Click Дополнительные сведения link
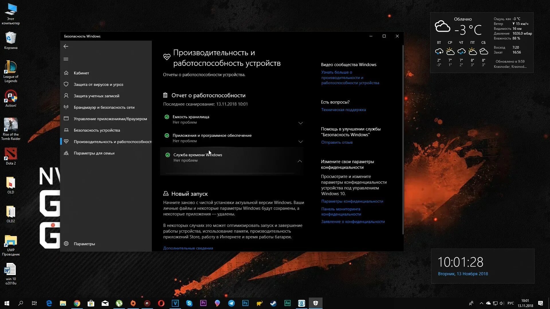The height and width of the screenshot is (309, 550). (x=188, y=248)
